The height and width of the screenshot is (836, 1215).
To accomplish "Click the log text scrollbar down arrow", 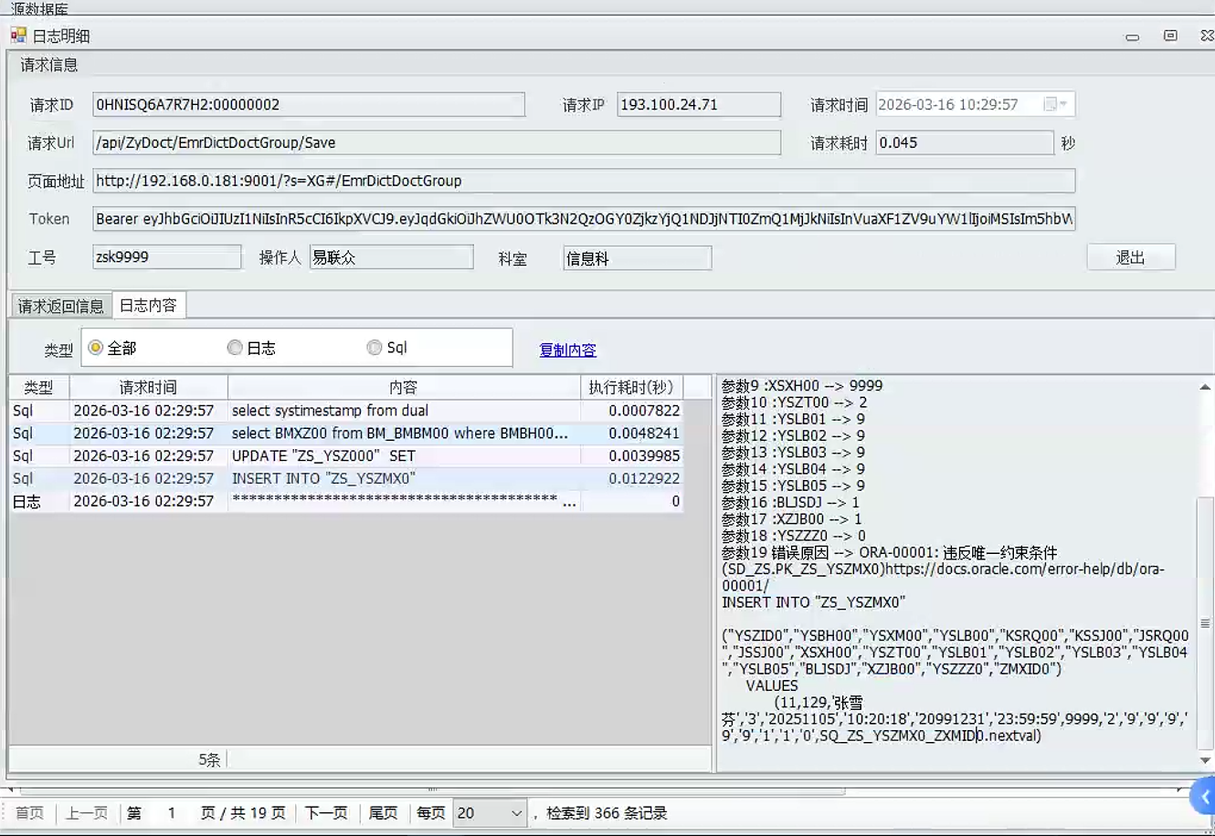I will pyautogui.click(x=1205, y=760).
